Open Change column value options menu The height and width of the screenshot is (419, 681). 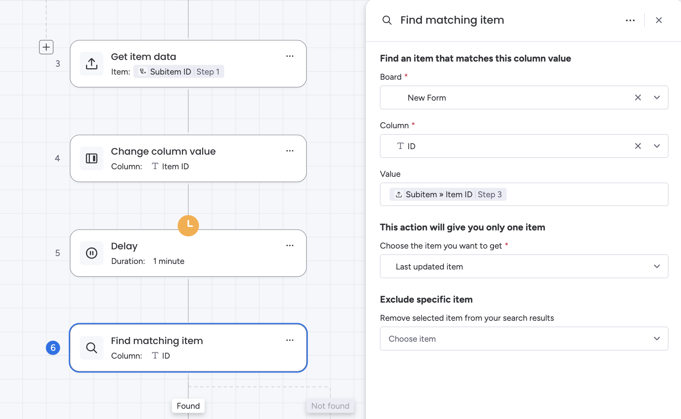(290, 151)
